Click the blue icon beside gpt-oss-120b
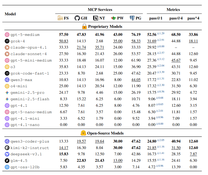Image resolution: width=208 pixels, height=175 pixels. pyautogui.click(x=7, y=167)
